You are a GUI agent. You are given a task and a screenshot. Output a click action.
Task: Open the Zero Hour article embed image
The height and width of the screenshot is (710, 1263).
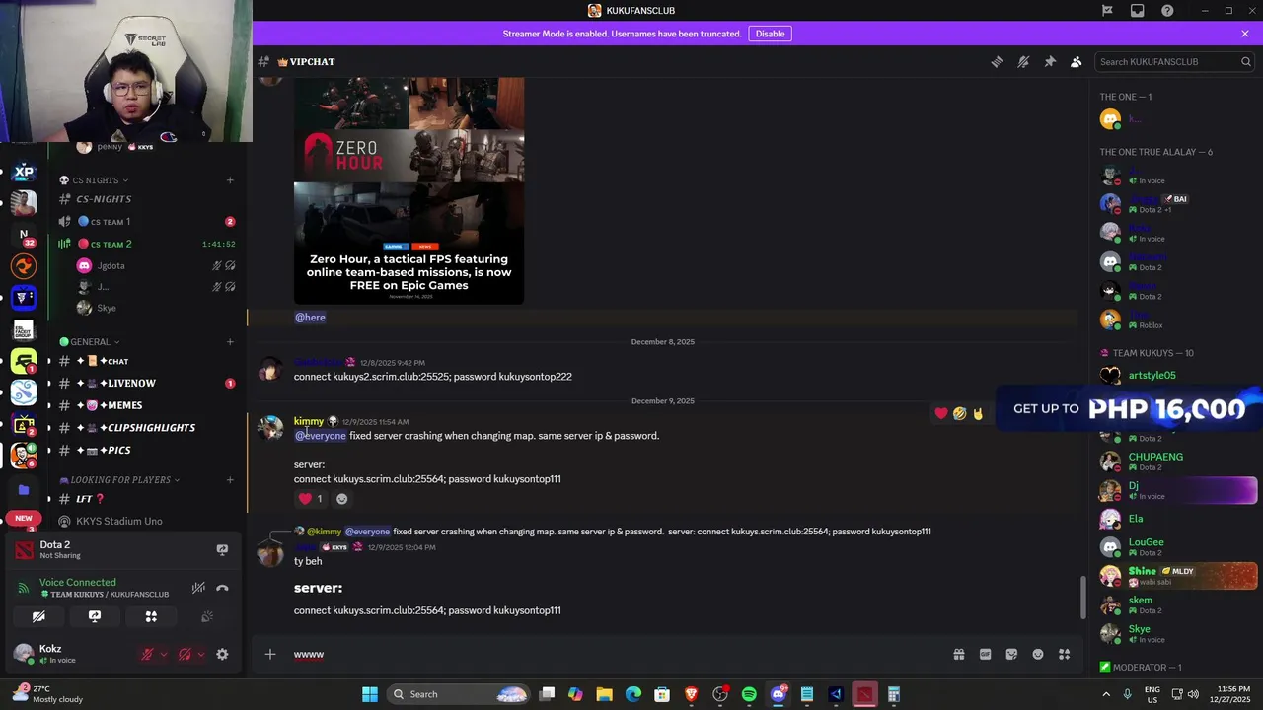pyautogui.click(x=409, y=191)
